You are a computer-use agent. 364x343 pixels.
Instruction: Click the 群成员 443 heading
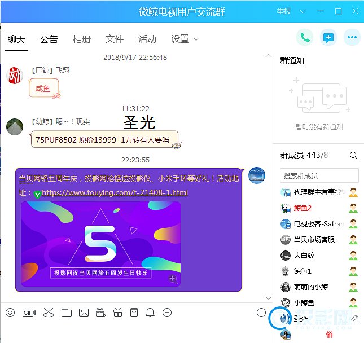tap(304, 155)
